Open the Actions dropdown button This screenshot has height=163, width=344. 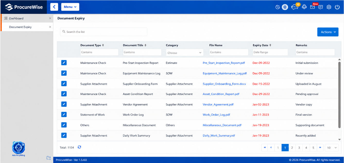coord(328,32)
